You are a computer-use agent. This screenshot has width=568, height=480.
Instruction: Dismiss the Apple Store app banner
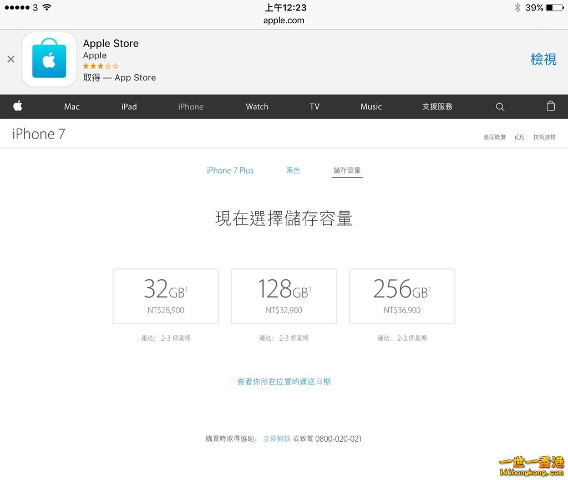click(11, 59)
